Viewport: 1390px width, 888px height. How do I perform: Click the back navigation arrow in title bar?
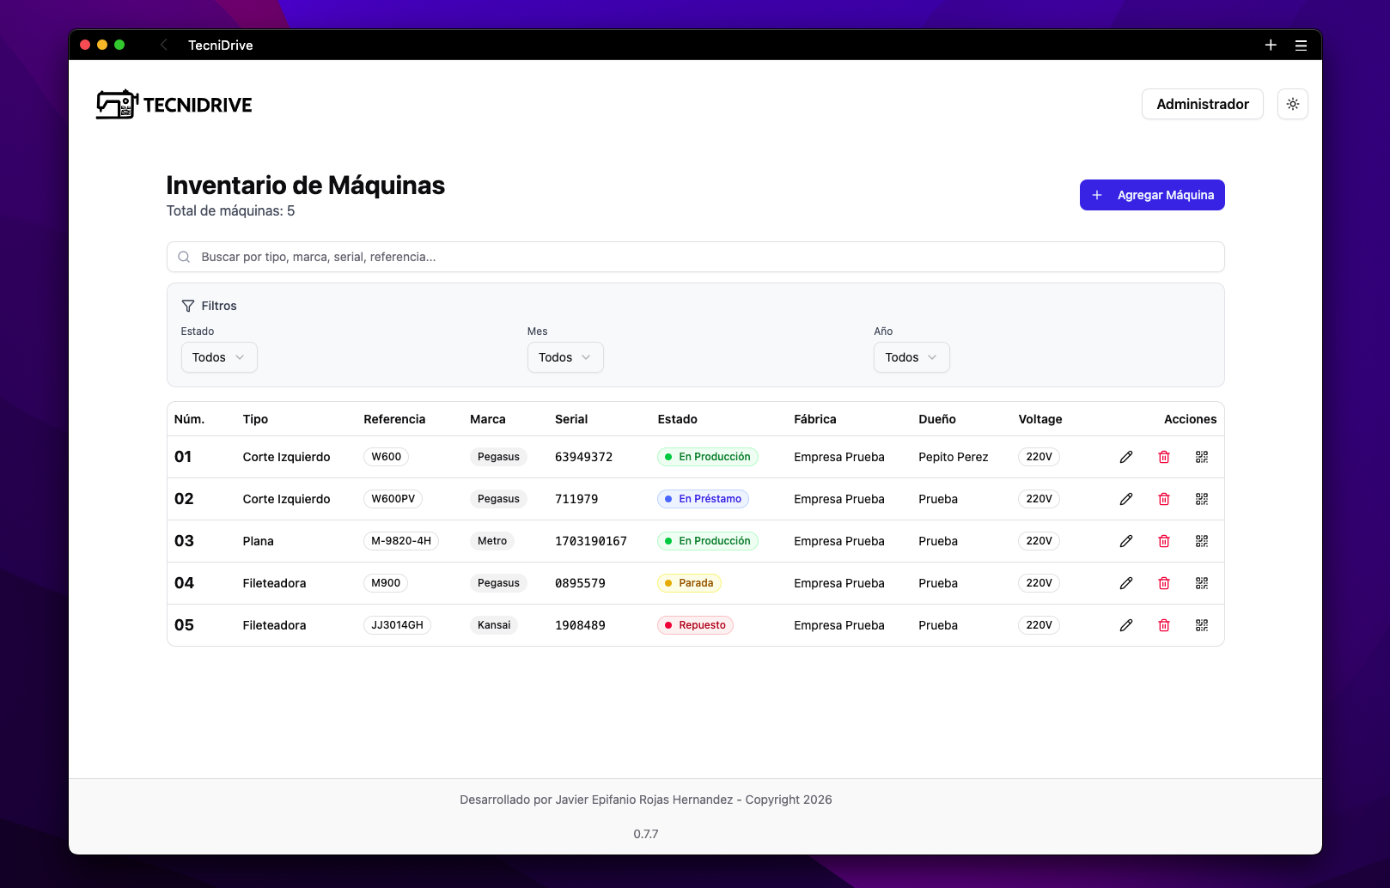tap(163, 45)
